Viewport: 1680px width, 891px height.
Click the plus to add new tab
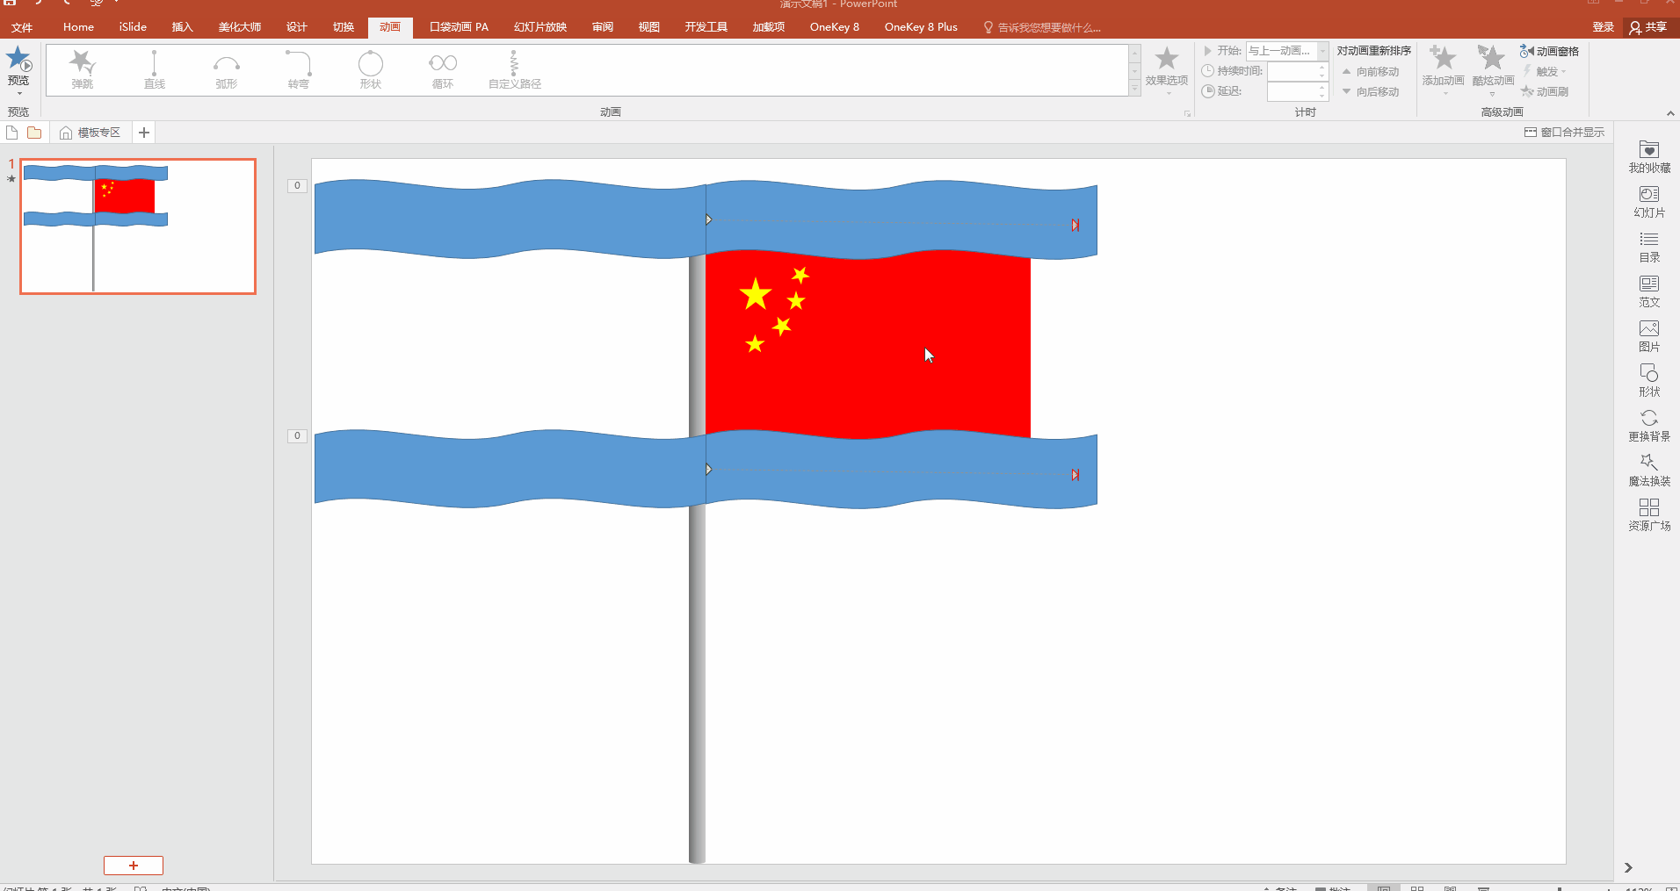point(144,133)
